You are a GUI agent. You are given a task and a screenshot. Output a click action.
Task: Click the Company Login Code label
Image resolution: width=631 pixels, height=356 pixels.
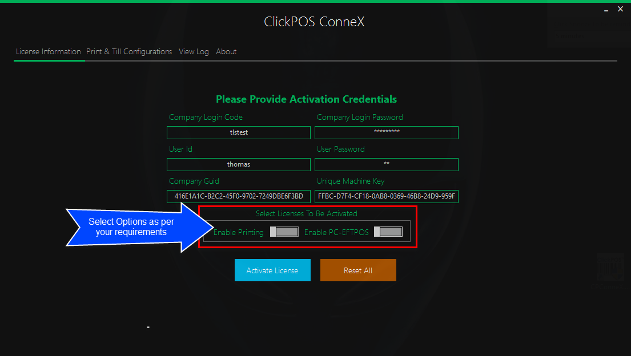click(x=206, y=117)
